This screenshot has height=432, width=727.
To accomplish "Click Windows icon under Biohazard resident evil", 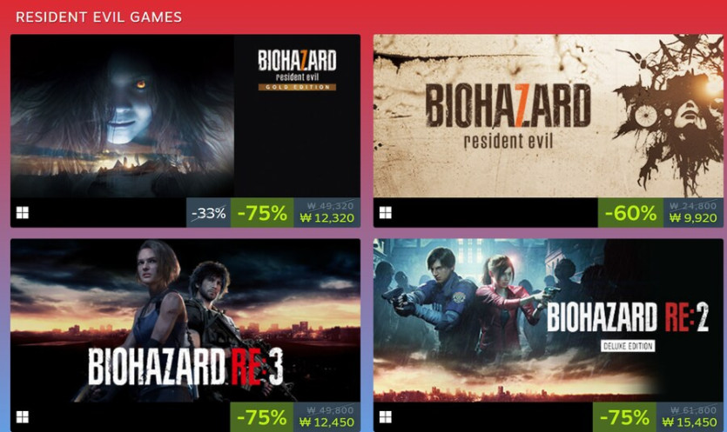I will [386, 213].
